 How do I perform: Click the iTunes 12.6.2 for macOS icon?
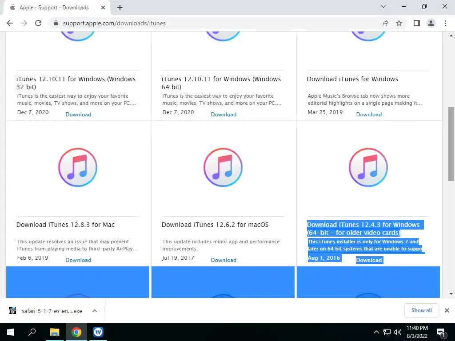[x=223, y=167]
